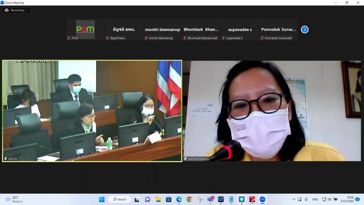Select the Bhumisuk Khananurak participant tile

point(201,30)
